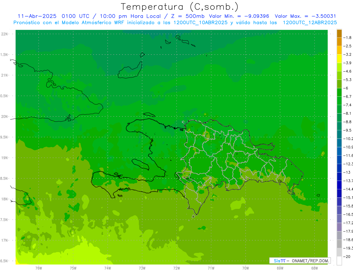Click the title 'Temperatura (C,somb.)'
353x272 pixels.
180,7
